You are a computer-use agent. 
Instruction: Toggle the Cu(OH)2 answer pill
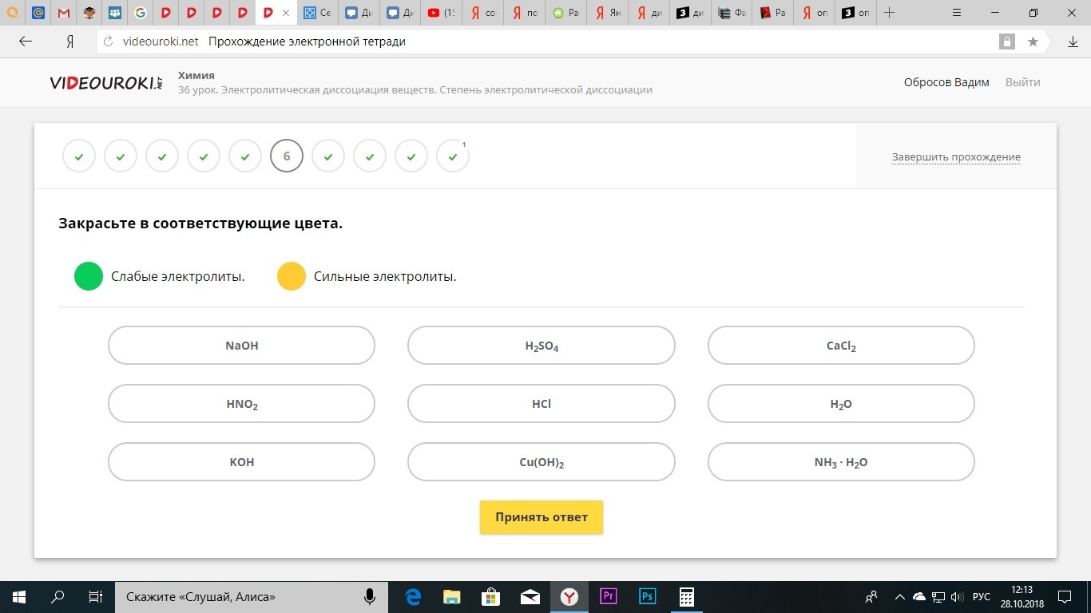coord(542,462)
